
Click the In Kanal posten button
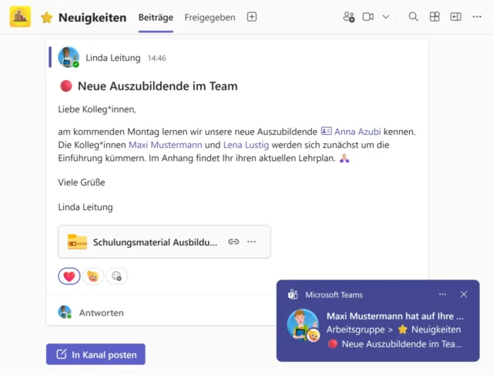tap(96, 354)
